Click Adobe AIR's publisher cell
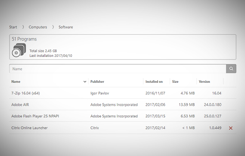 point(114,105)
